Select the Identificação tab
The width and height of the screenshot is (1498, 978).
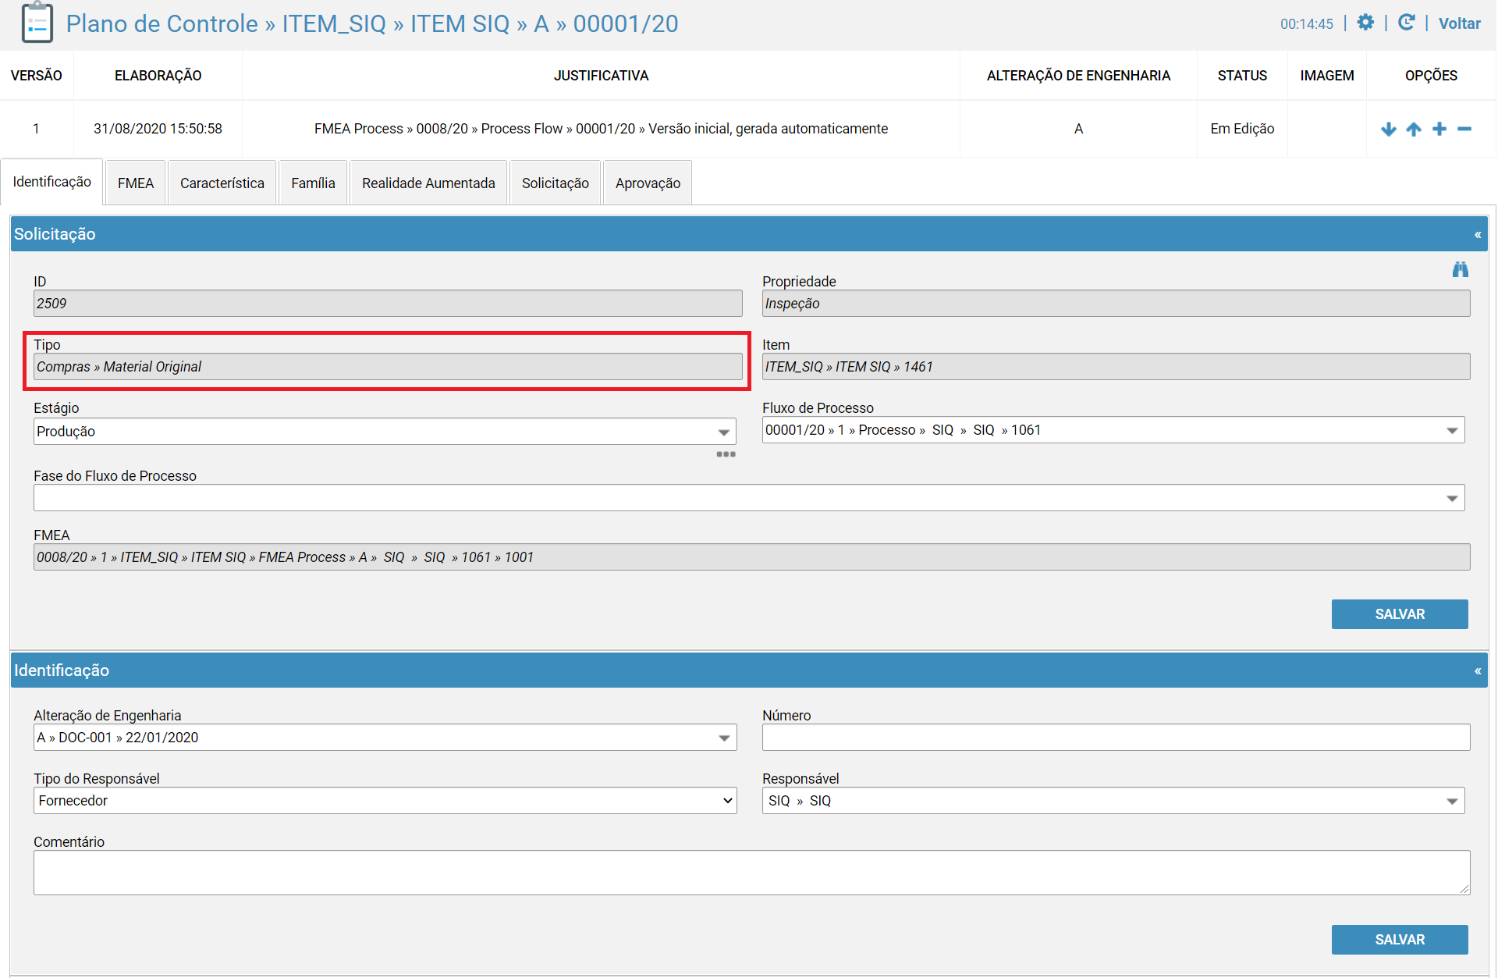[52, 182]
